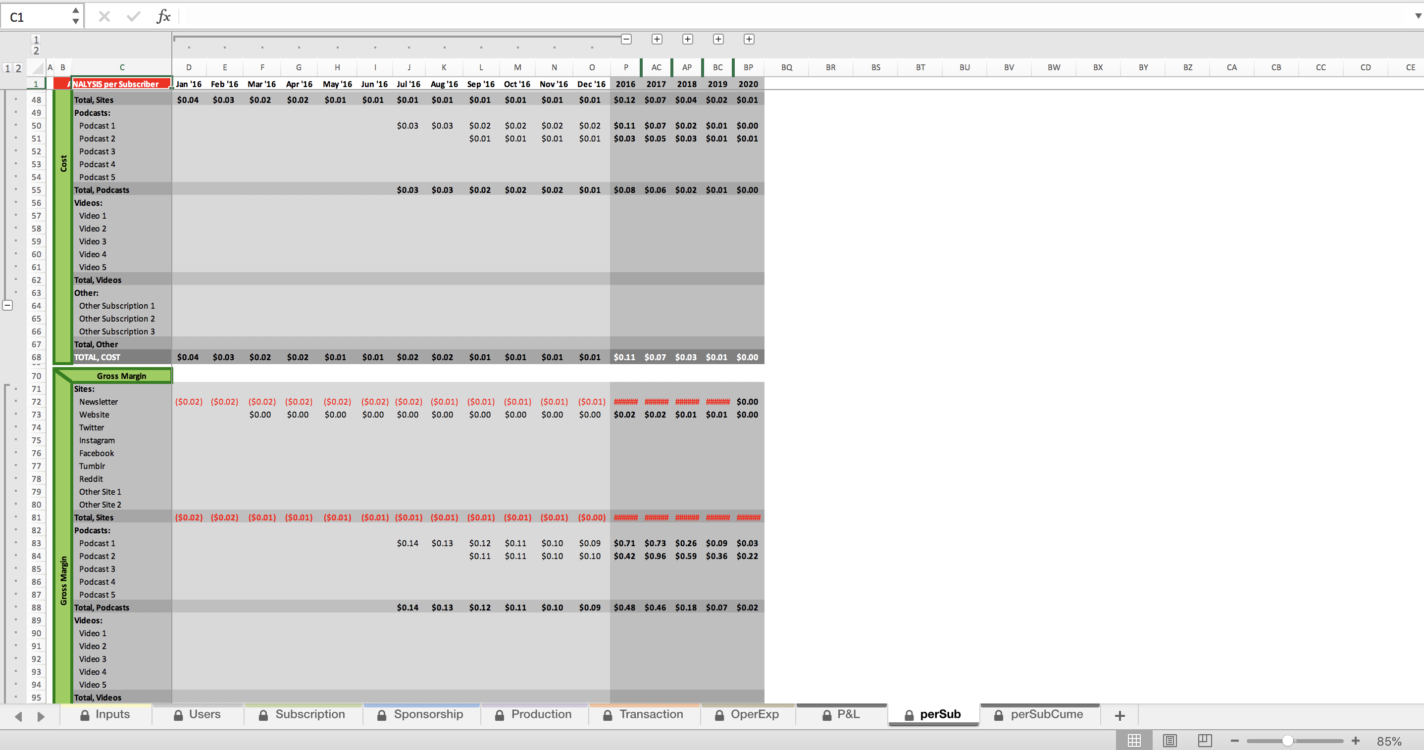
Task: Select column C header
Action: (x=122, y=67)
